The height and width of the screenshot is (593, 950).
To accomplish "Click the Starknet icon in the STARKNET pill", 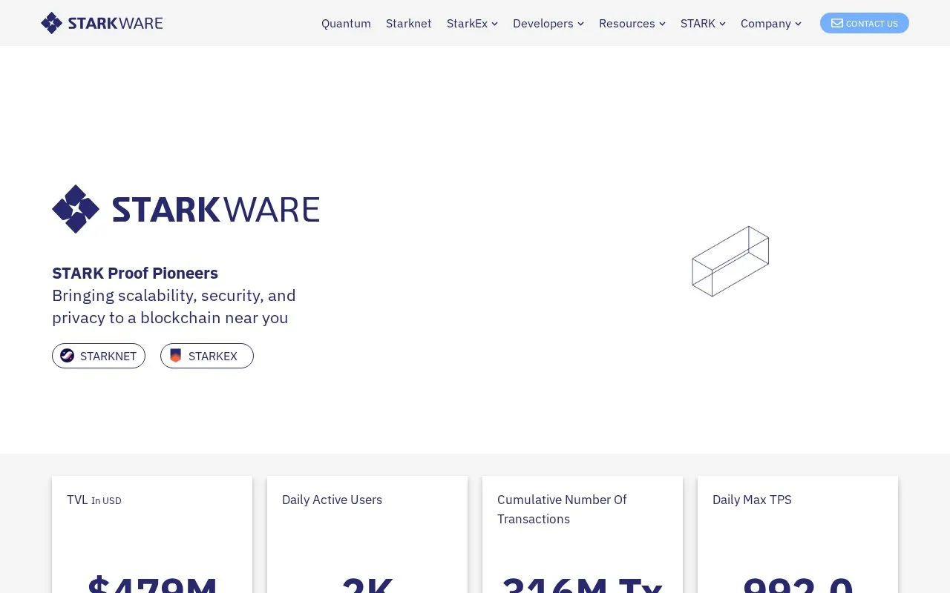I will [x=67, y=356].
